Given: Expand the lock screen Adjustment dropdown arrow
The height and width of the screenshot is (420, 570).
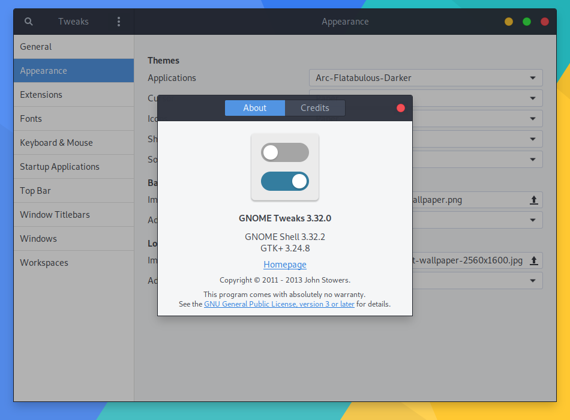Looking at the screenshot, I should click(533, 281).
